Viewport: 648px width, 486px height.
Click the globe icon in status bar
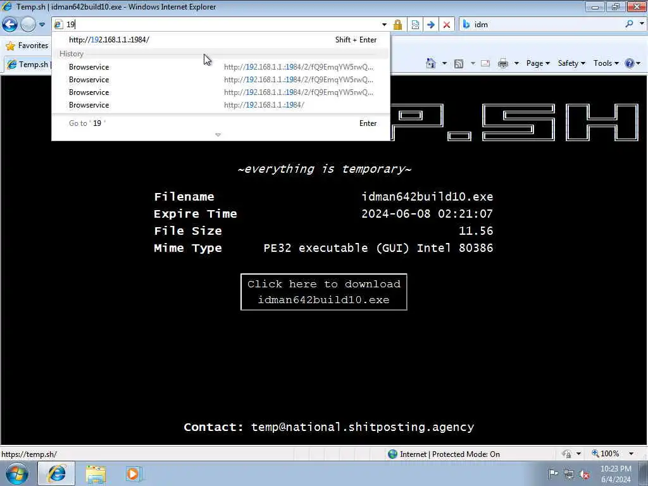click(x=392, y=454)
